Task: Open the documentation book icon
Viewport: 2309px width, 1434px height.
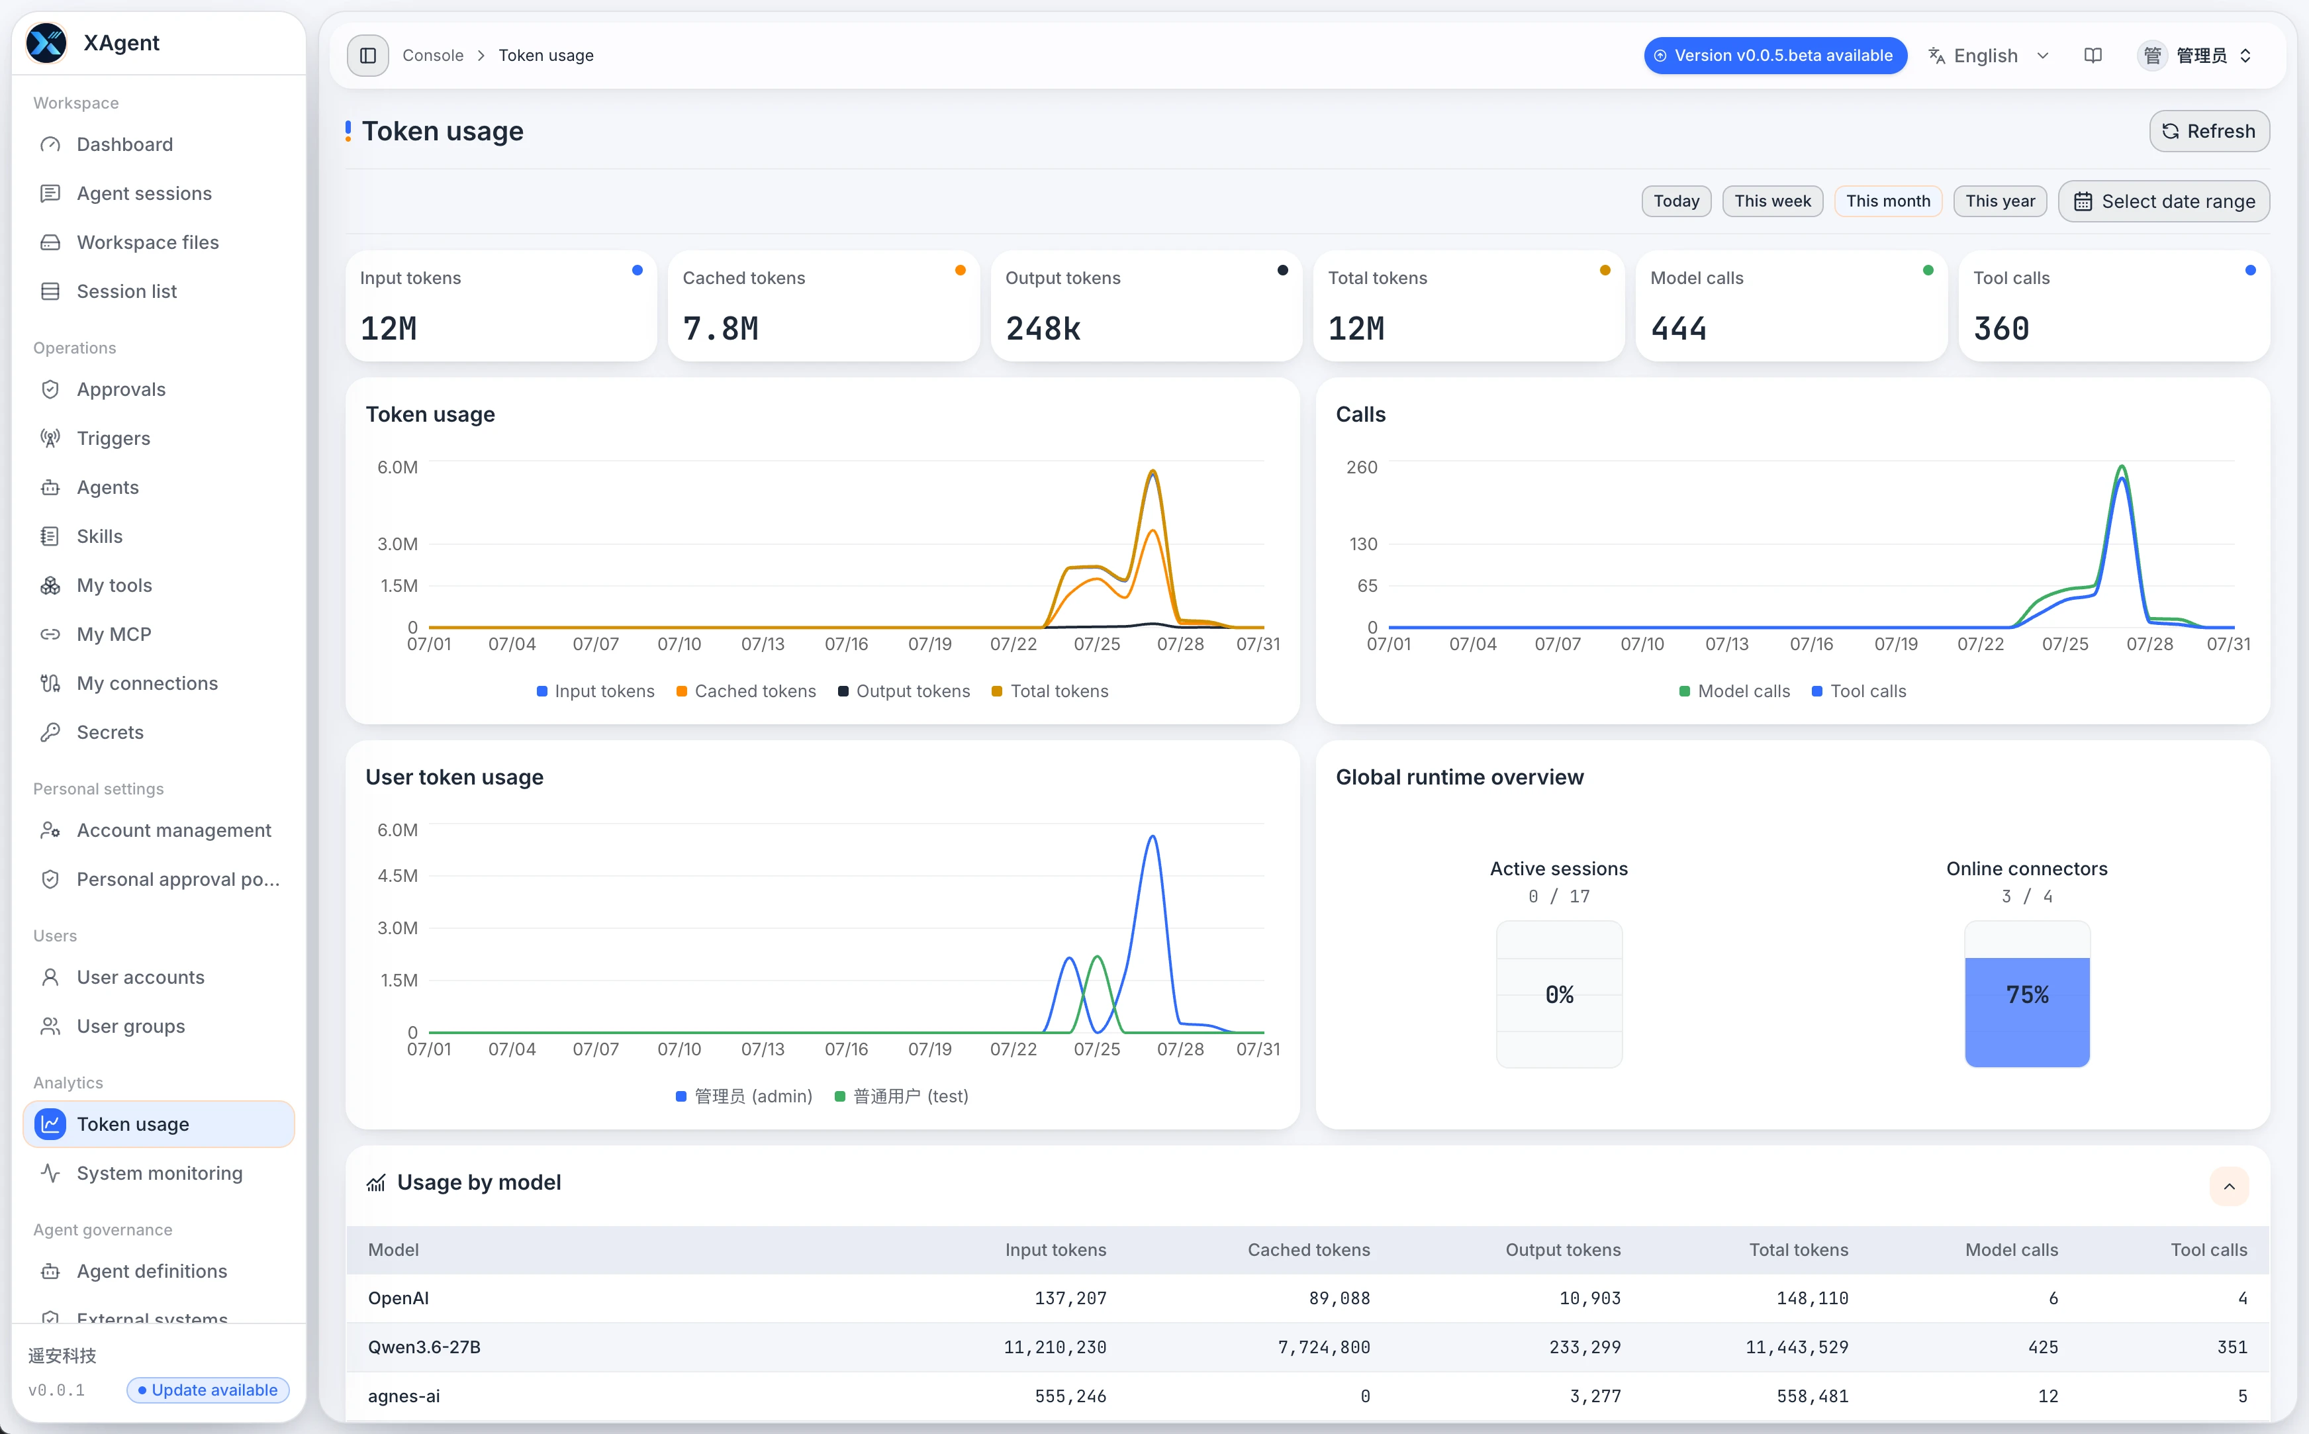Action: [x=2093, y=55]
